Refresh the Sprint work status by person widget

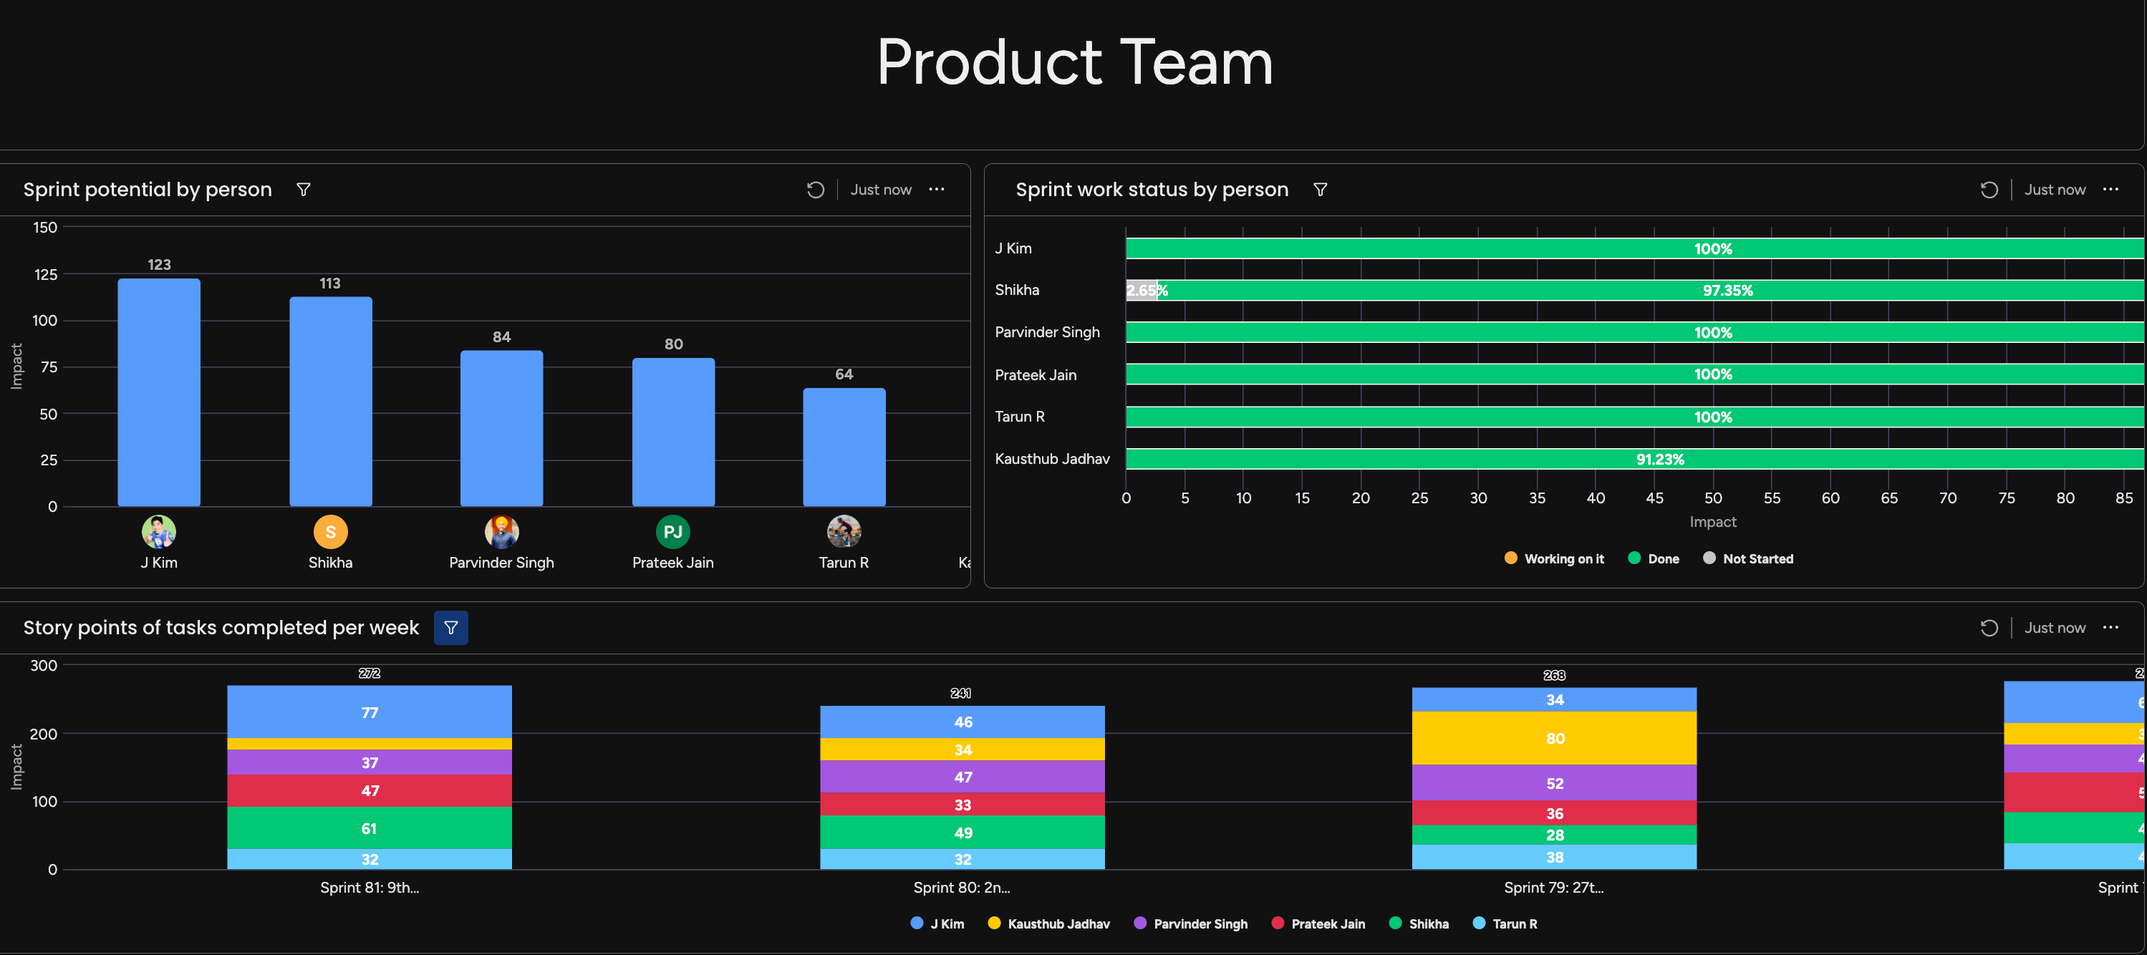pos(1989,190)
